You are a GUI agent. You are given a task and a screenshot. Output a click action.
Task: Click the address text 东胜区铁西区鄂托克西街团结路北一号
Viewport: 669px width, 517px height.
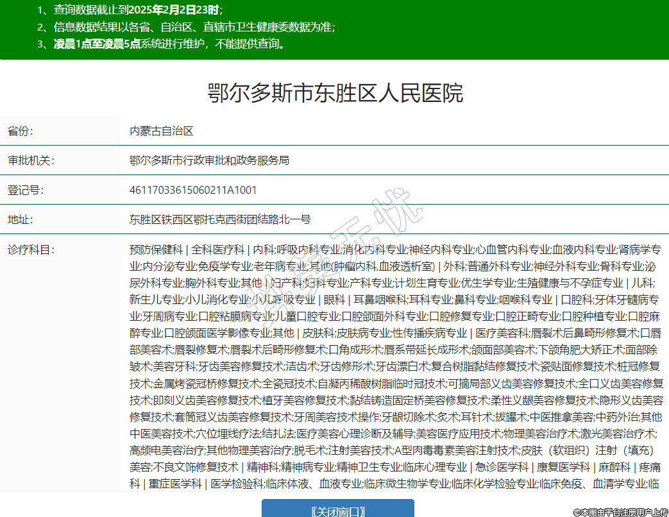220,219
